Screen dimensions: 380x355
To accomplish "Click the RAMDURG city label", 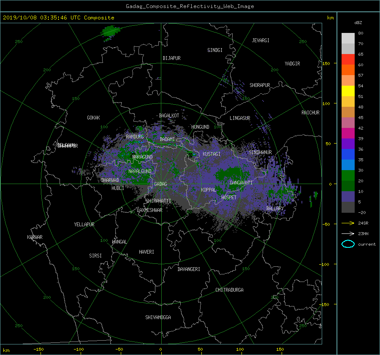I will 135,137.
